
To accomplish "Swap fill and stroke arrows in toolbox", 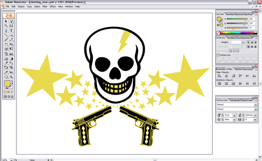I will pyautogui.click(x=12, y=81).
